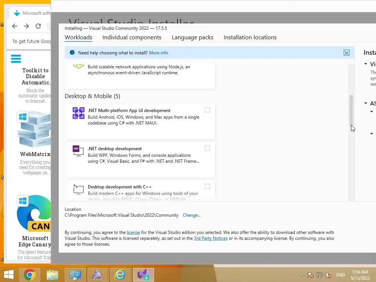This screenshot has height=282, width=376.
Task: Check the .NET desktop development box
Action: pyautogui.click(x=207, y=148)
